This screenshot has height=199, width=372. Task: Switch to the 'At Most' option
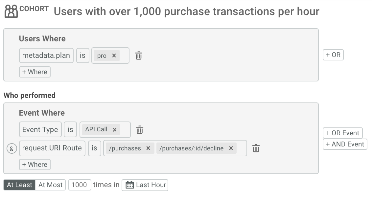point(50,185)
